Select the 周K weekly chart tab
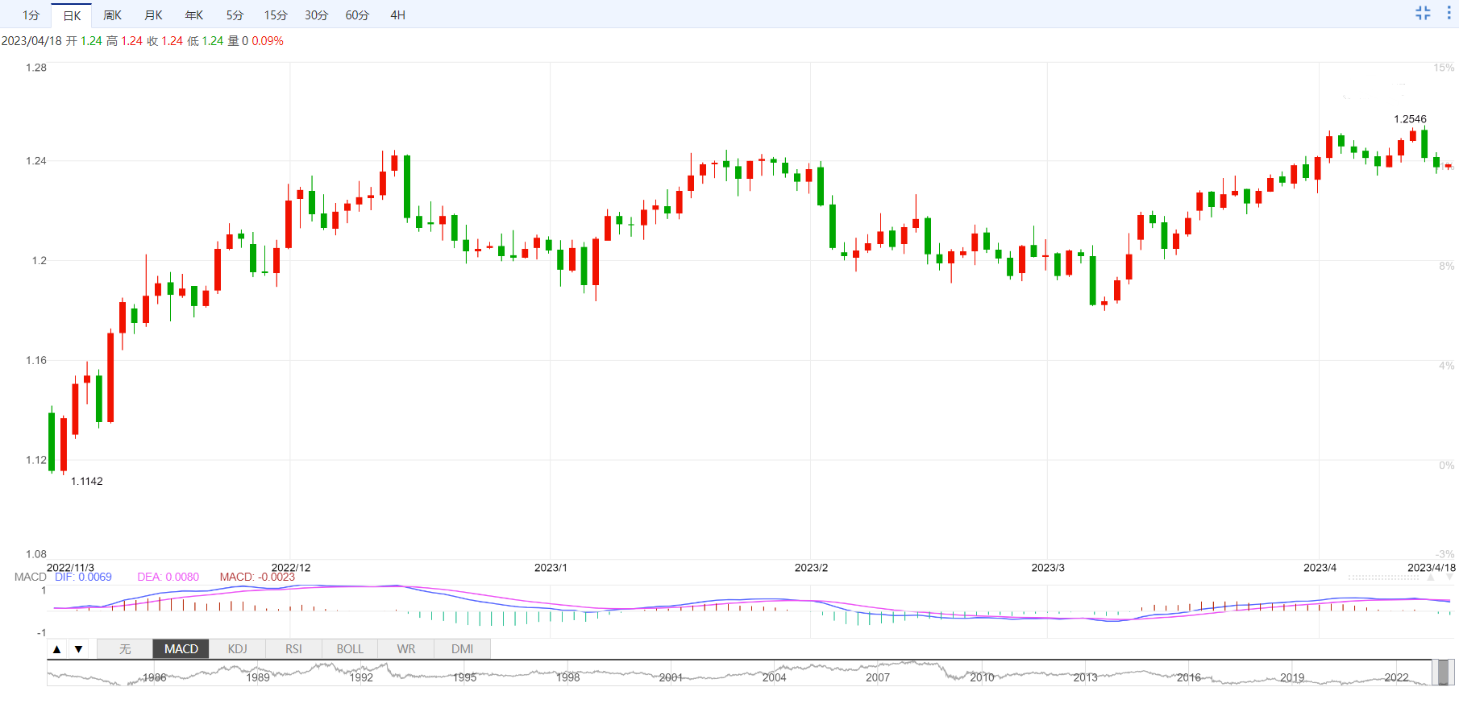1459x712 pixels. point(112,15)
